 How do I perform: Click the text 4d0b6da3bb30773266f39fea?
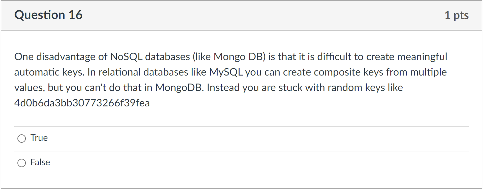pyautogui.click(x=82, y=103)
